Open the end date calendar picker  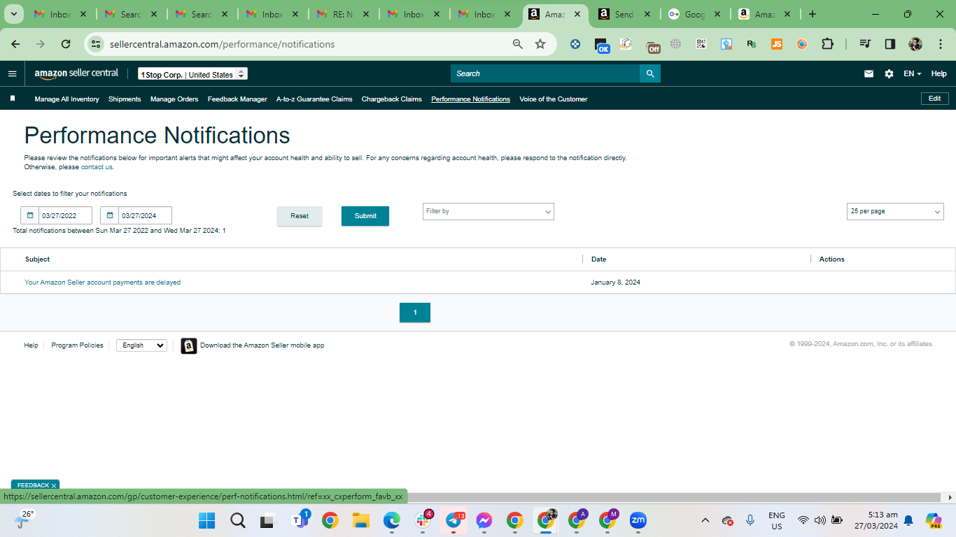coord(110,215)
